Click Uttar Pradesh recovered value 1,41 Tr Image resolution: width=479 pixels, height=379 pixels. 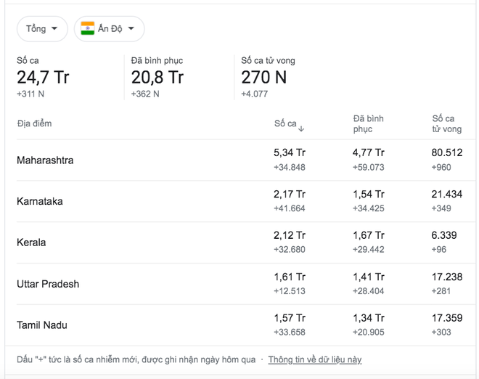[x=369, y=277]
